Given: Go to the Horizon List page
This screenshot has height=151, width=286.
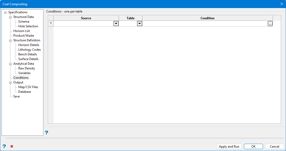Looking at the screenshot, I should tap(21, 31).
